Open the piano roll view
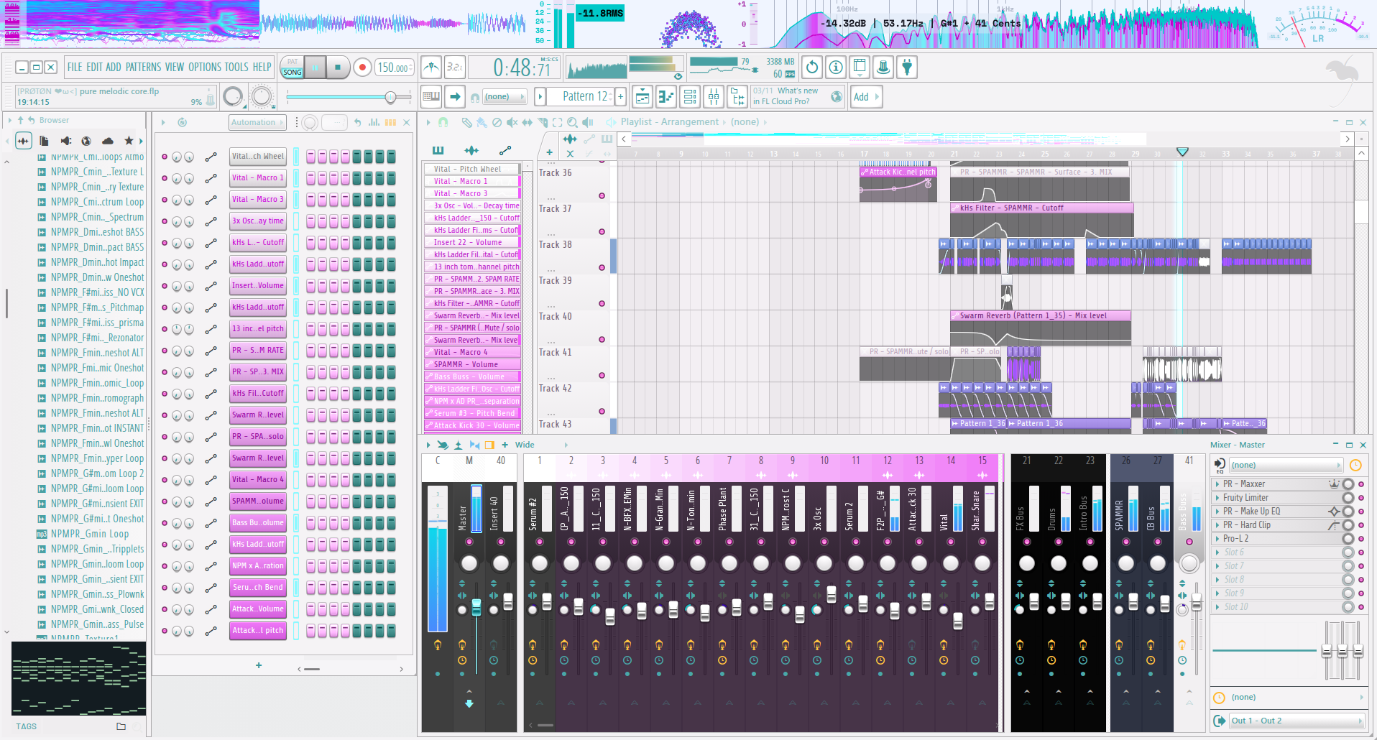Viewport: 1377px width, 740px height. pyautogui.click(x=666, y=96)
